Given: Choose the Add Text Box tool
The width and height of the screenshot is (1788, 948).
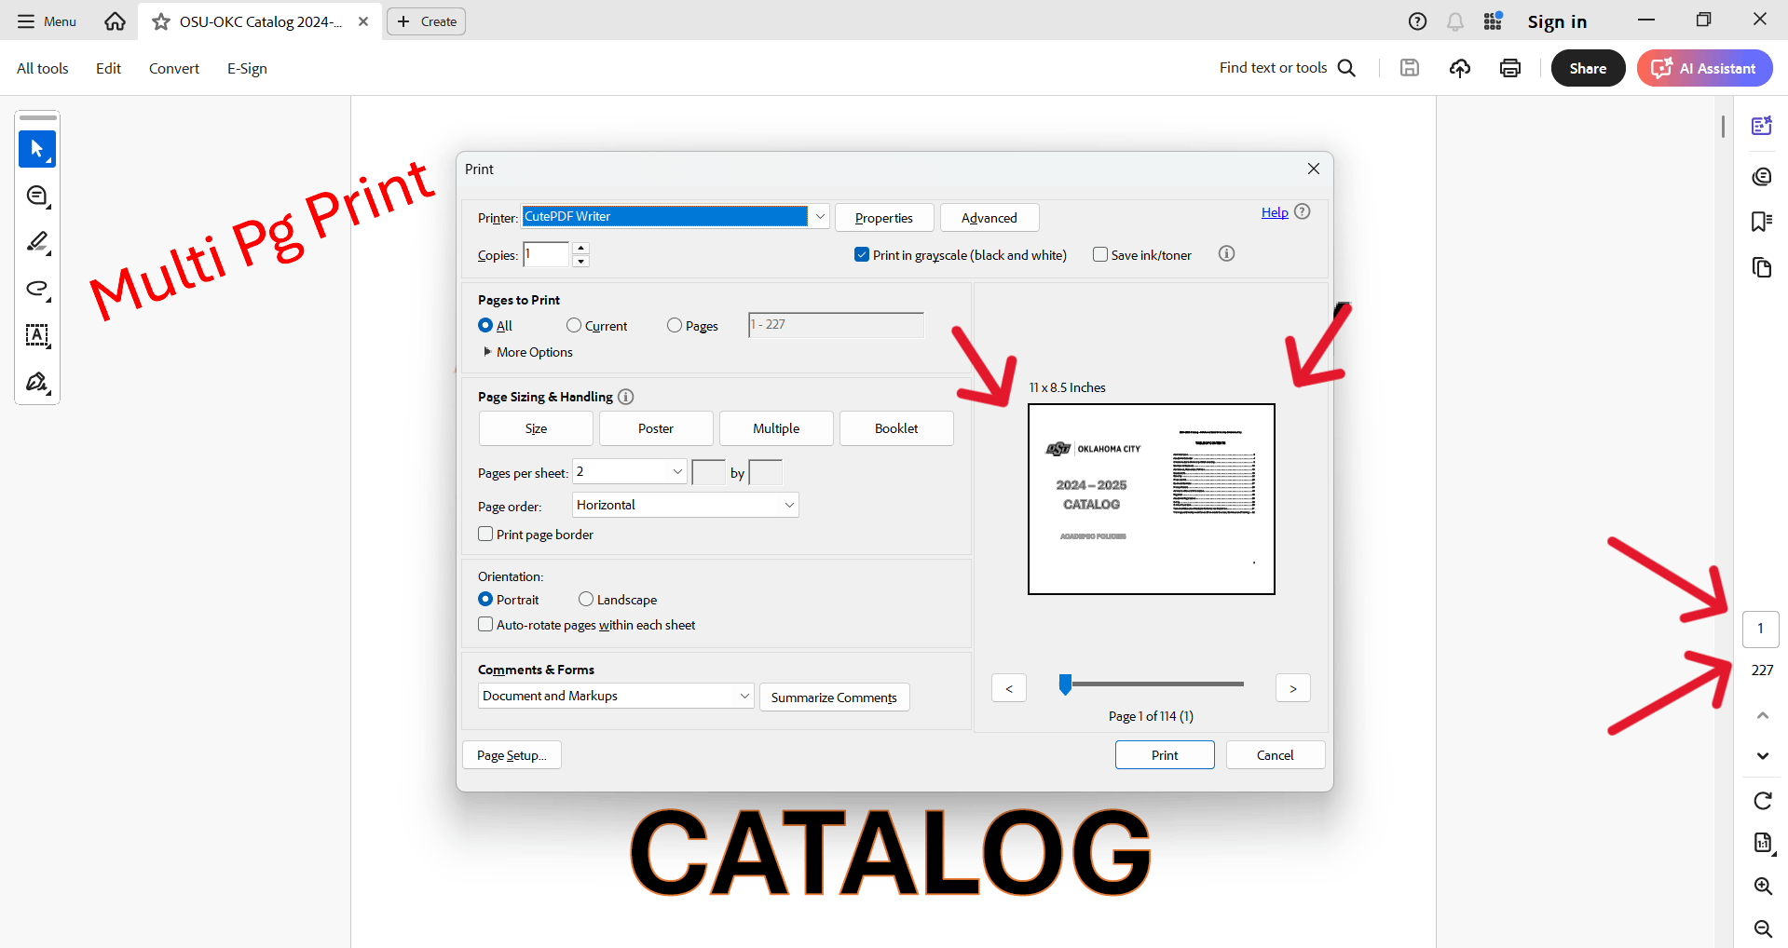Looking at the screenshot, I should [x=37, y=336].
